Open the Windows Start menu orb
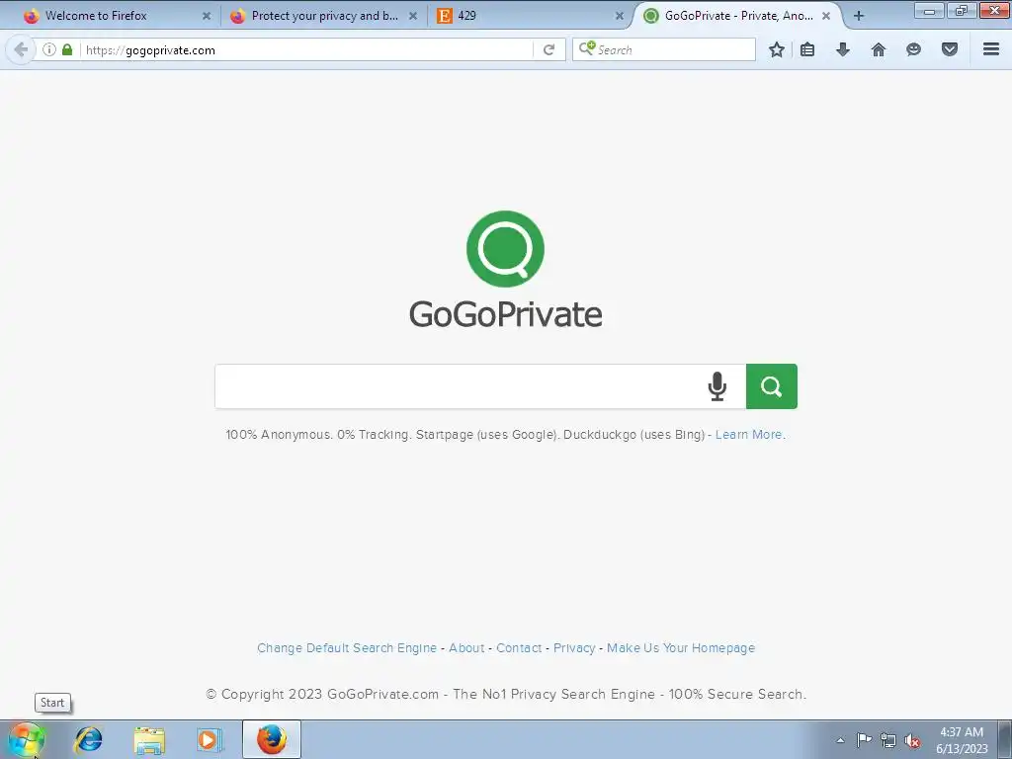Screen dimensions: 1012x759 (x=27, y=739)
